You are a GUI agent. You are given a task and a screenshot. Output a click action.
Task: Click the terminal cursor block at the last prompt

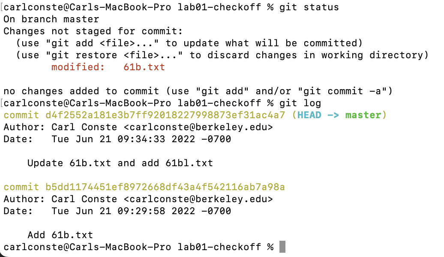pyautogui.click(x=282, y=247)
